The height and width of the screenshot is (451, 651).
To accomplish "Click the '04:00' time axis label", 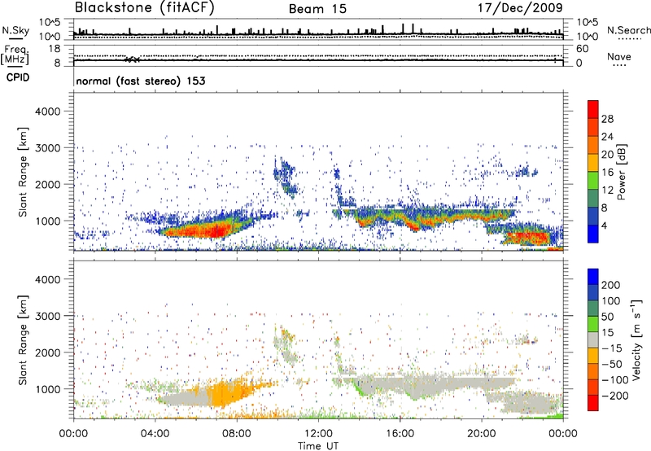I will (155, 434).
